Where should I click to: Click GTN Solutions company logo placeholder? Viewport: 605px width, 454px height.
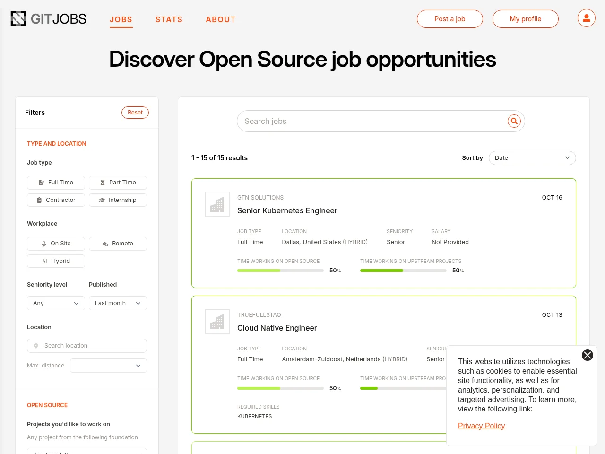point(217,204)
